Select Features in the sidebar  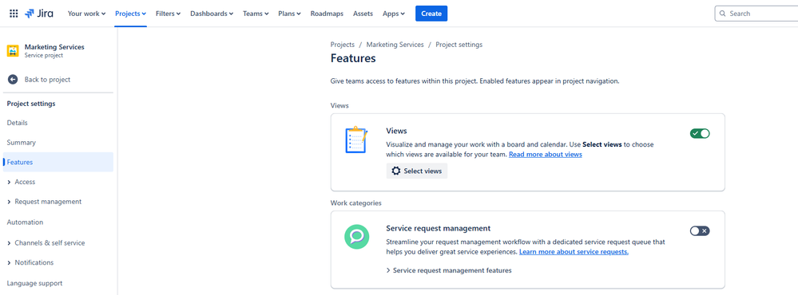point(58,162)
